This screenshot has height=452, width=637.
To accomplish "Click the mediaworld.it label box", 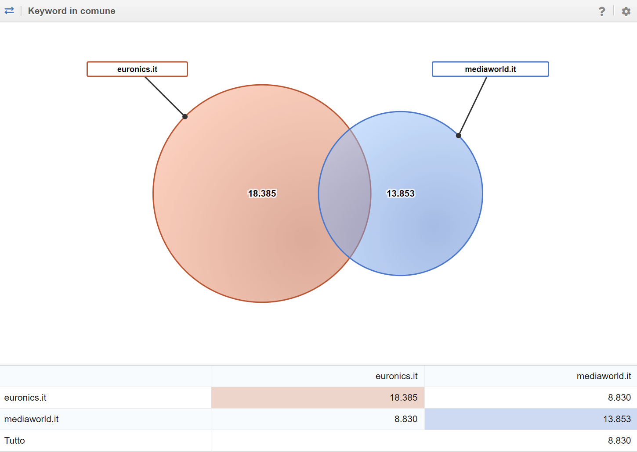I will click(x=490, y=69).
